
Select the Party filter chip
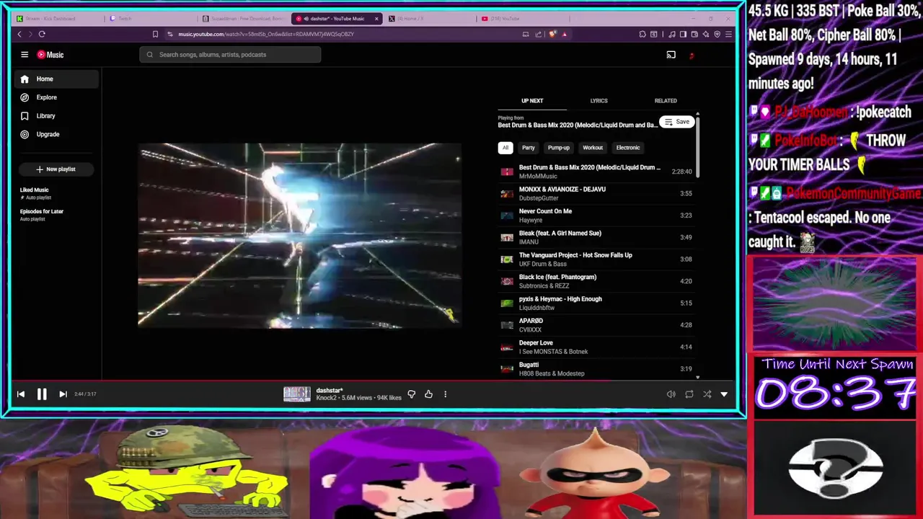click(529, 148)
